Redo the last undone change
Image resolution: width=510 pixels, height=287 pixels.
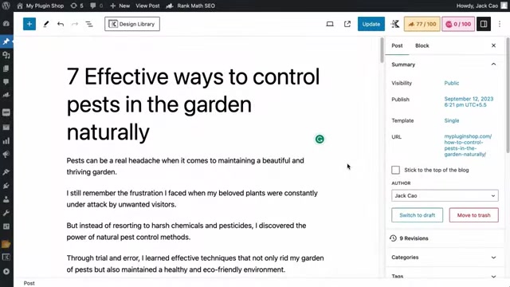coord(75,24)
